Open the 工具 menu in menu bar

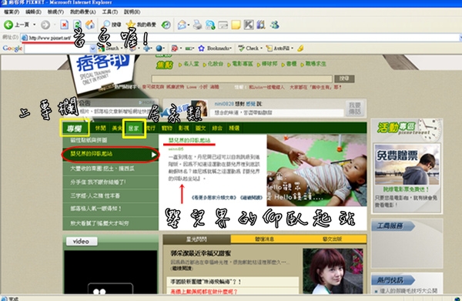coord(110,12)
